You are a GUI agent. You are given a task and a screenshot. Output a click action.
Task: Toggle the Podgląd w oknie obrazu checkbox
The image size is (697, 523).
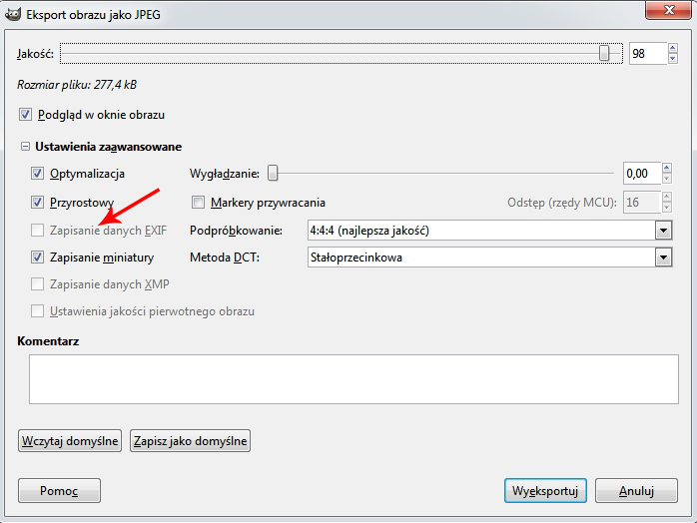click(26, 115)
